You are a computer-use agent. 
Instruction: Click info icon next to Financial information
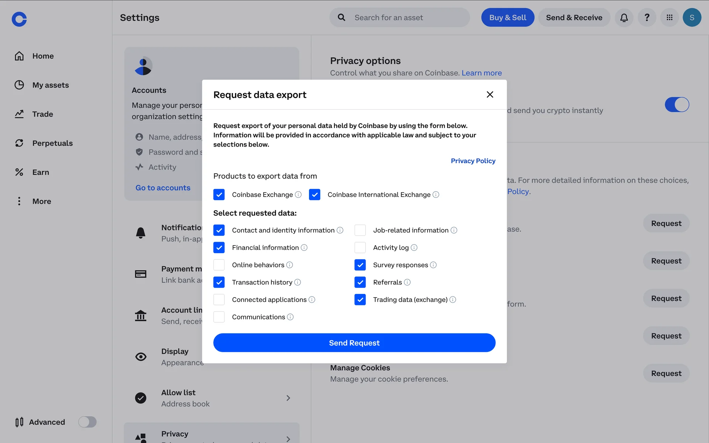coord(304,248)
